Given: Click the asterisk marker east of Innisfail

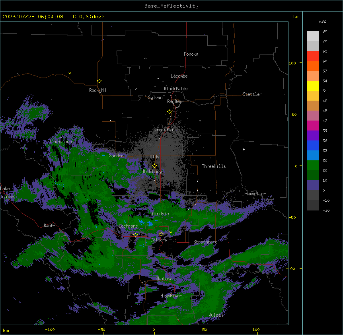Looking at the screenshot, I should [200, 121].
